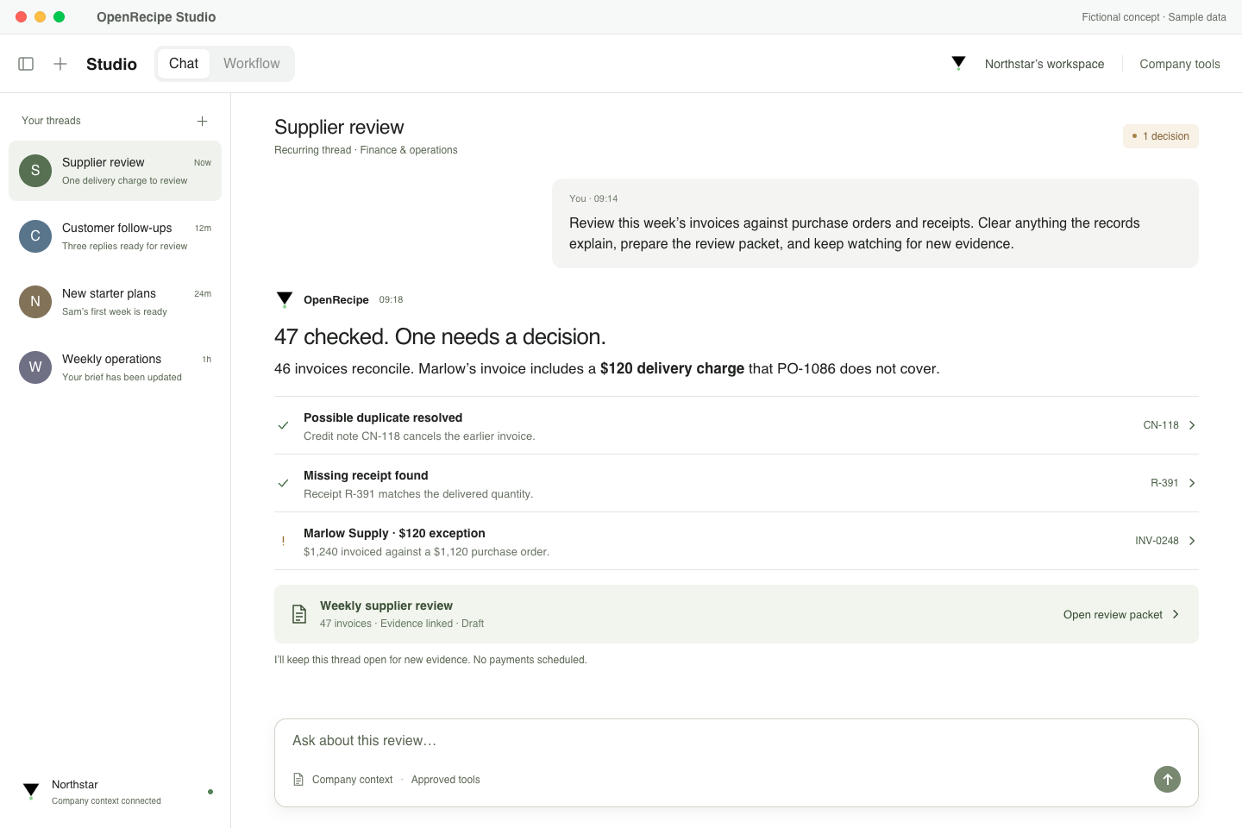Open review packet link
The image size is (1242, 828).
tap(1113, 614)
